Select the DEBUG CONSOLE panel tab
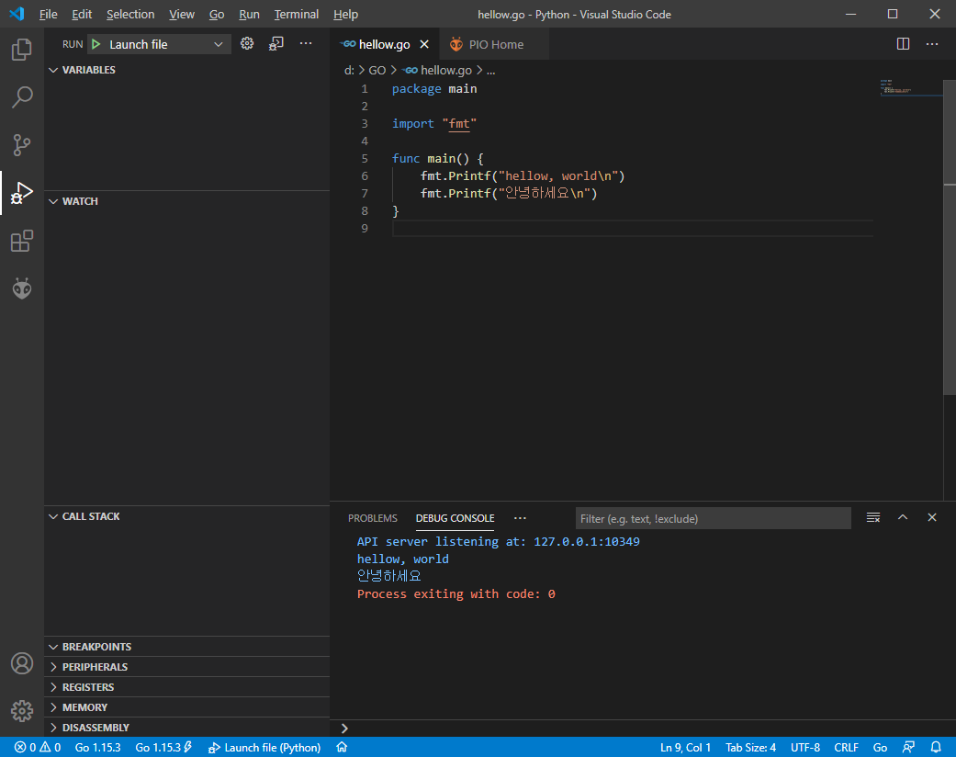Screen dimensions: 956x757 coord(455,518)
